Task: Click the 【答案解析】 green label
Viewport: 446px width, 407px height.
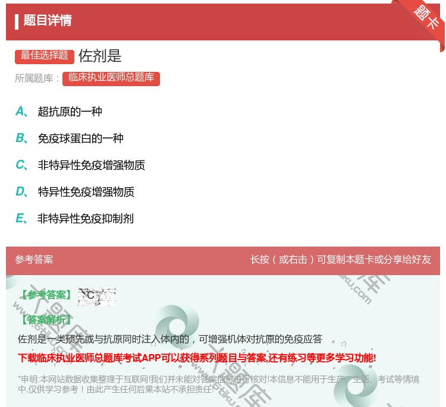Action: [46, 320]
